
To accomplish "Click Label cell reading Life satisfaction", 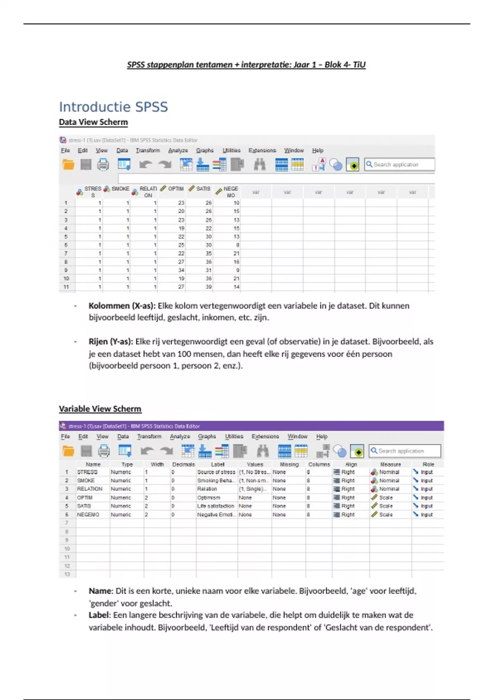I will pos(216,506).
